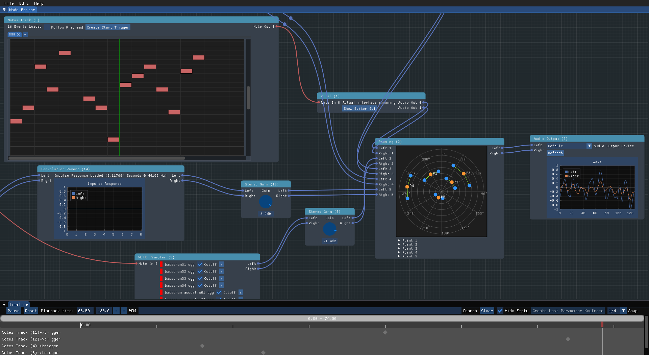This screenshot has width=649, height=355.
Task: Close the 000 tab in Notes Track
Action: (x=19, y=34)
